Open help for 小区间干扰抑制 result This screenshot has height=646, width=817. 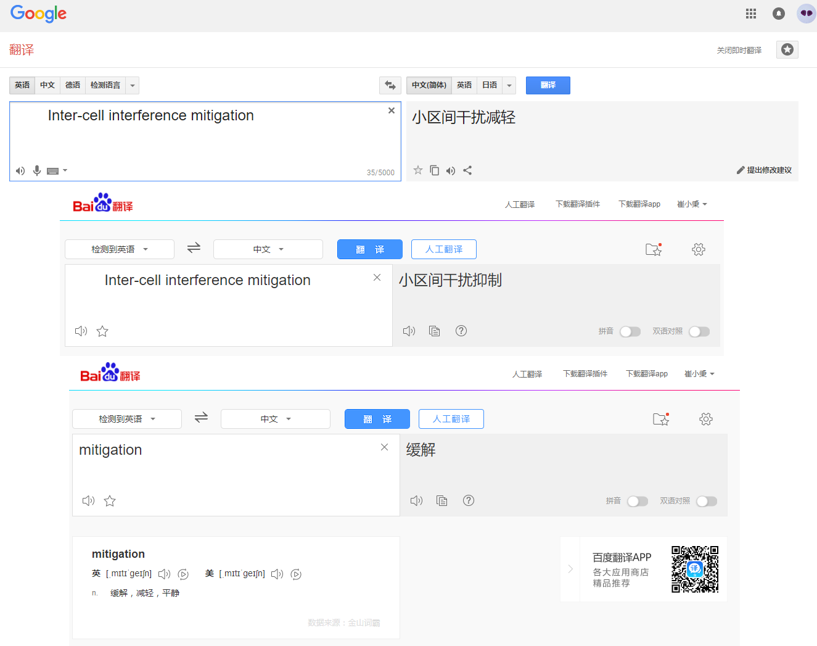pyautogui.click(x=461, y=331)
